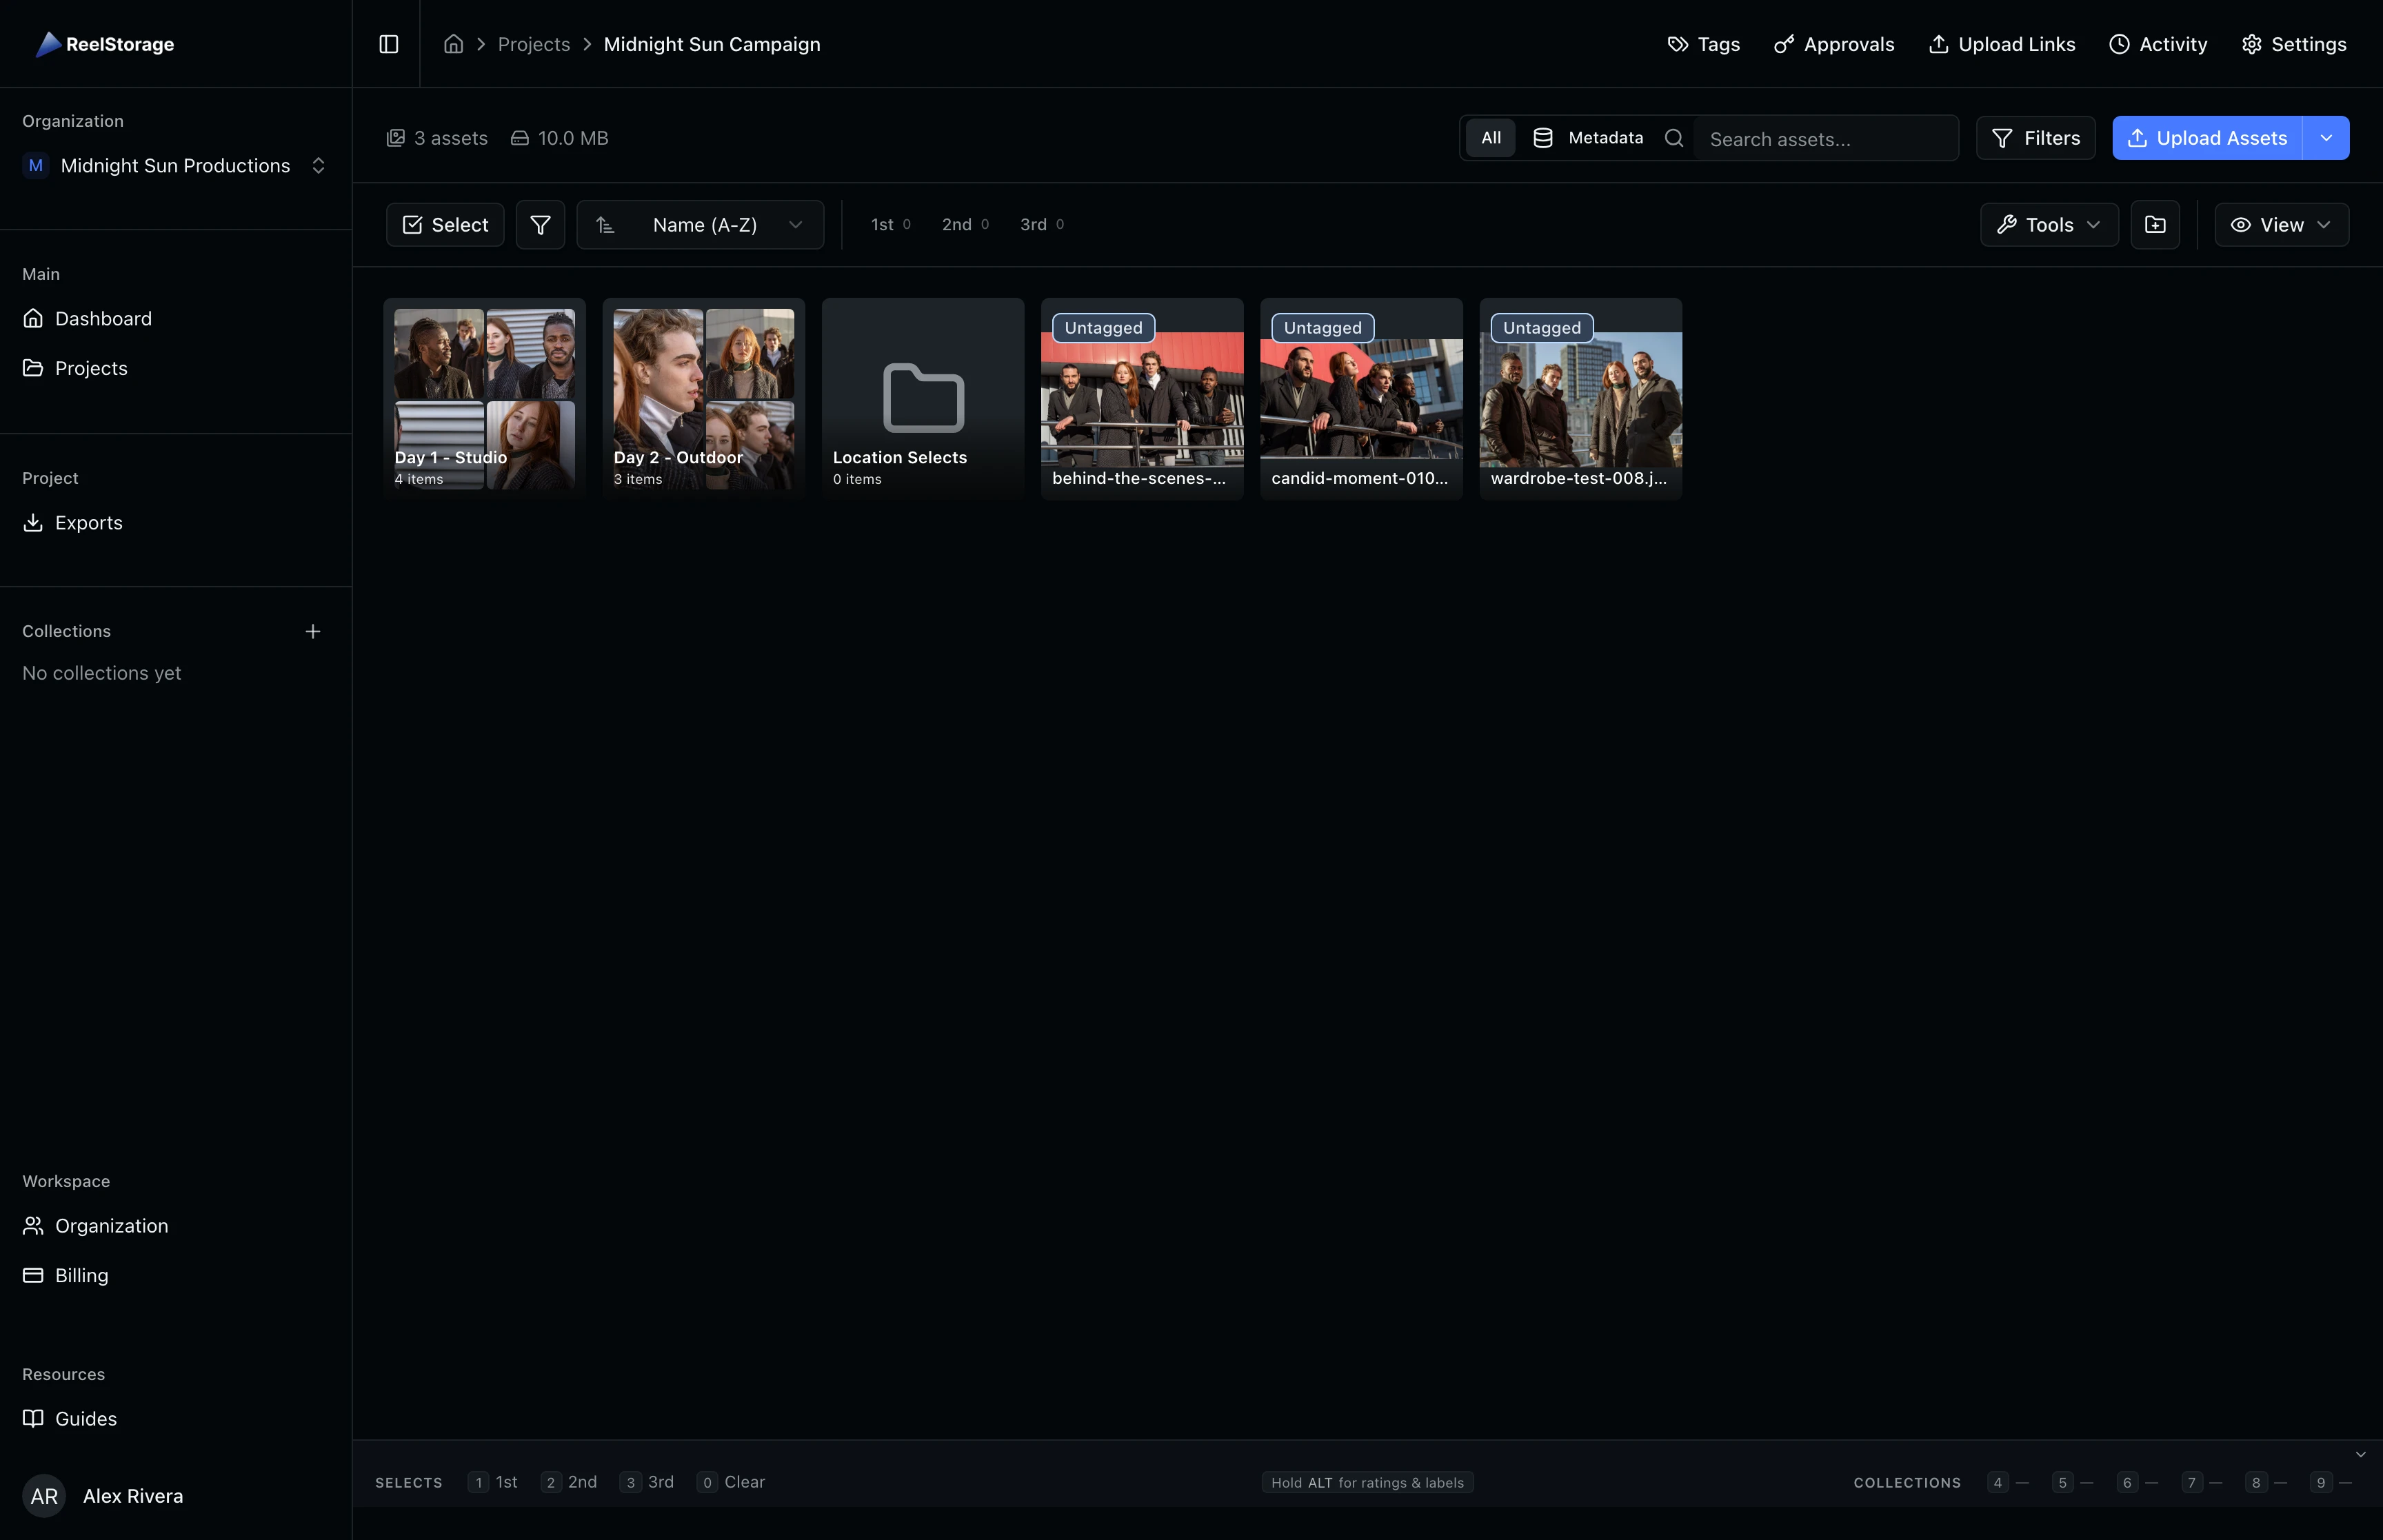Open the project Settings
Viewport: 2383px width, 1540px height.
pos(2293,43)
